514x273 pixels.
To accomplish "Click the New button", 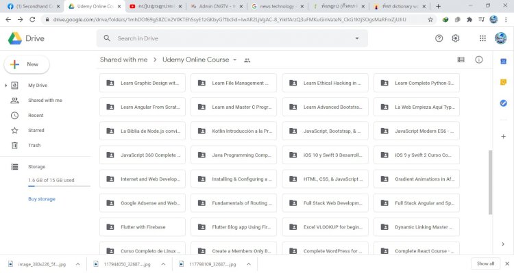I will [x=27, y=64].
